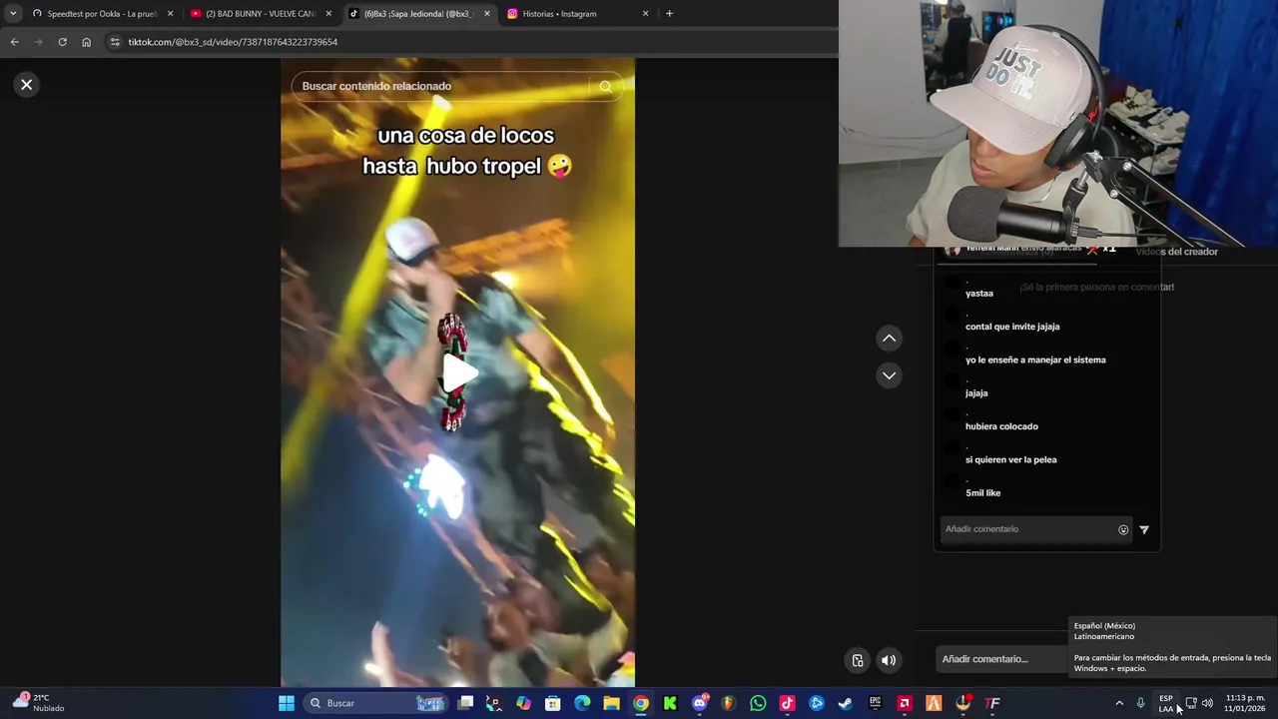Toggle auto-scroll icon beside the speaker button
1278x719 pixels.
tap(857, 660)
